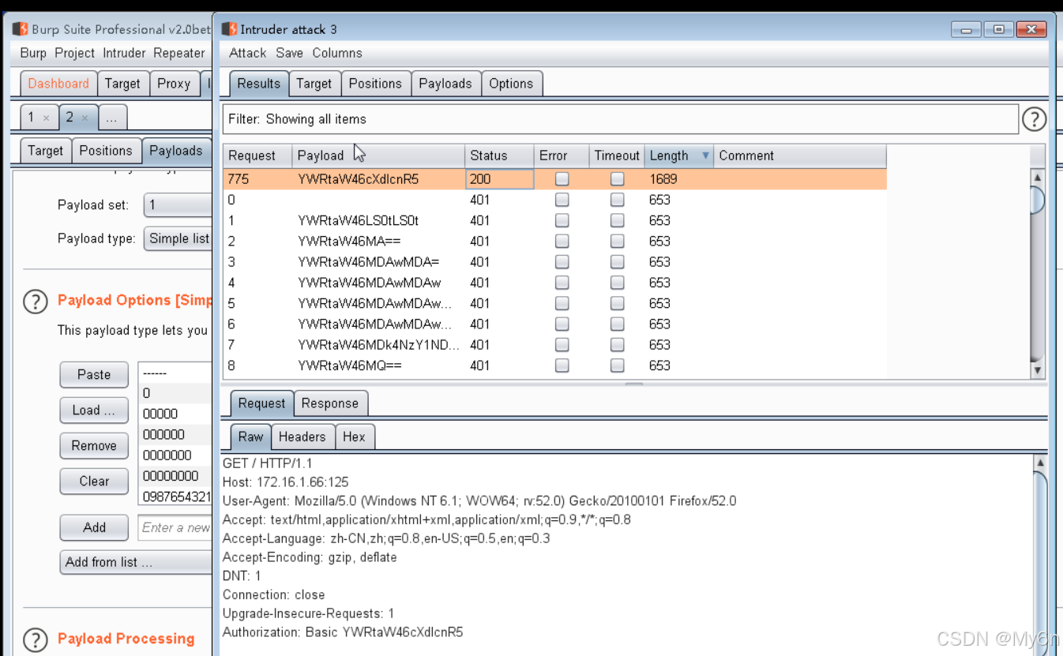The image size is (1063, 656).
Task: Open the Add from list dropdown
Action: [x=136, y=562]
